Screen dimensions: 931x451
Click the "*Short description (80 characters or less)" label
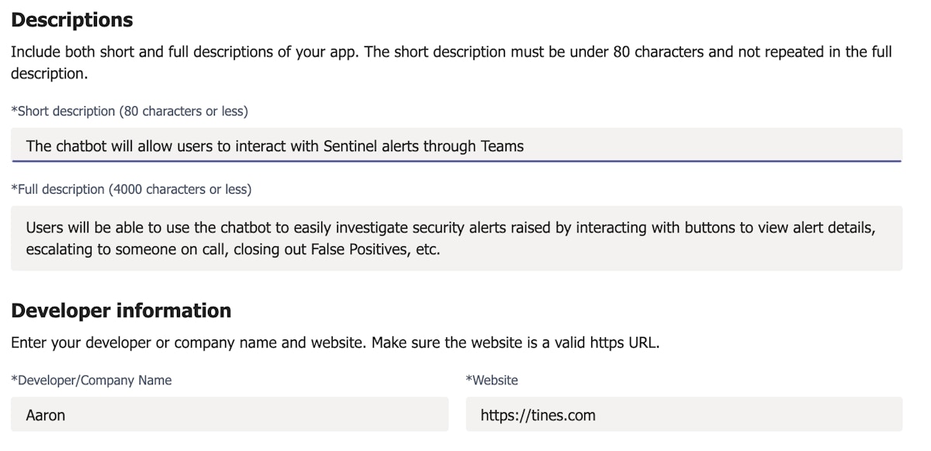pyautogui.click(x=130, y=112)
